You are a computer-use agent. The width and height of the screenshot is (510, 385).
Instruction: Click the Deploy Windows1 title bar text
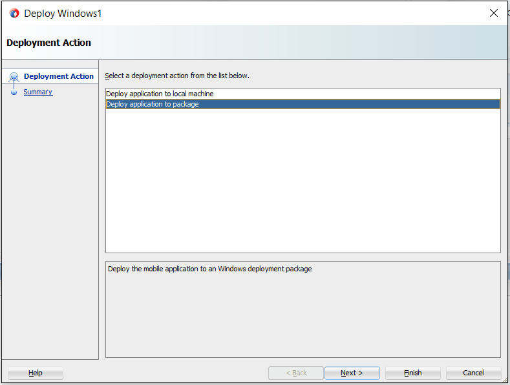(63, 14)
